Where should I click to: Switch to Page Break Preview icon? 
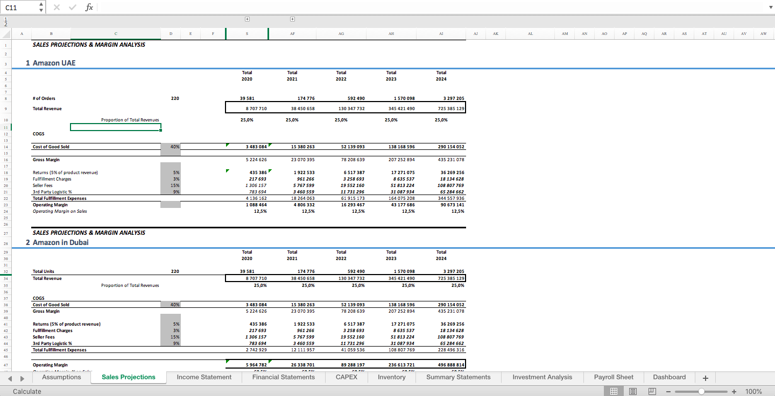coord(652,391)
